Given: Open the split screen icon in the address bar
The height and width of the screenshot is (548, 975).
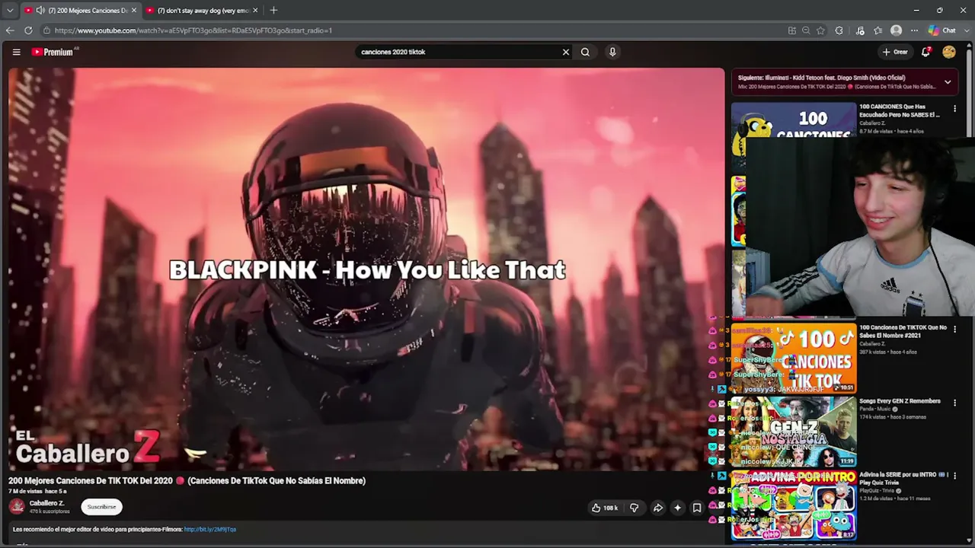Looking at the screenshot, I should click(x=792, y=30).
